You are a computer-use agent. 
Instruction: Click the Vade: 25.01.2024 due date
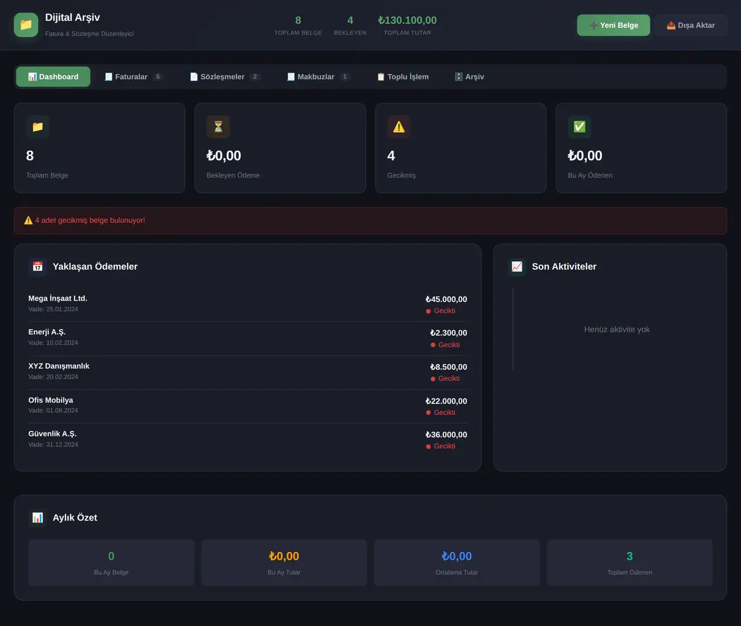tap(53, 309)
